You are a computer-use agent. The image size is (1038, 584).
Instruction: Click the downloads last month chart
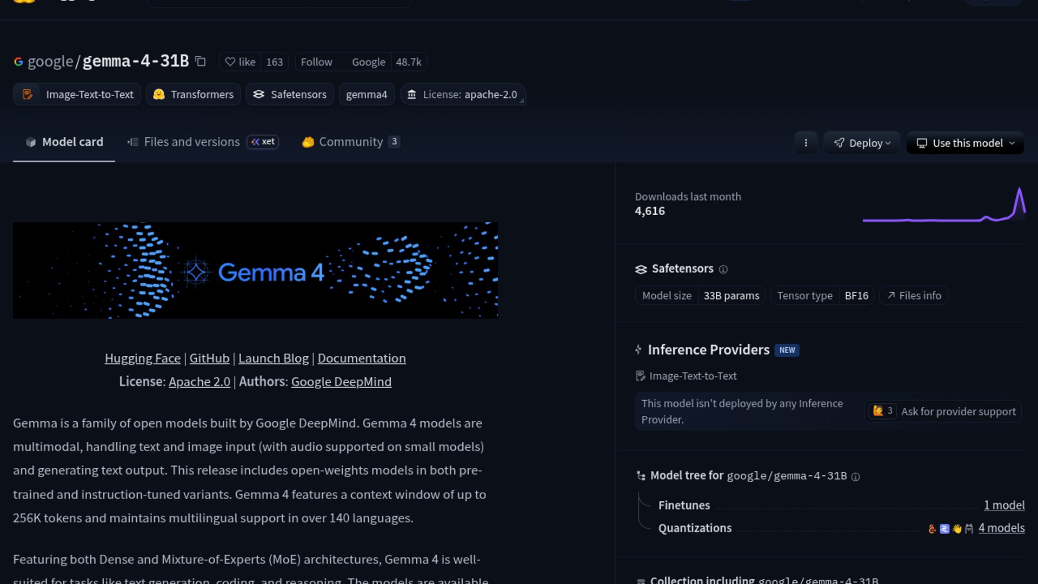point(943,205)
